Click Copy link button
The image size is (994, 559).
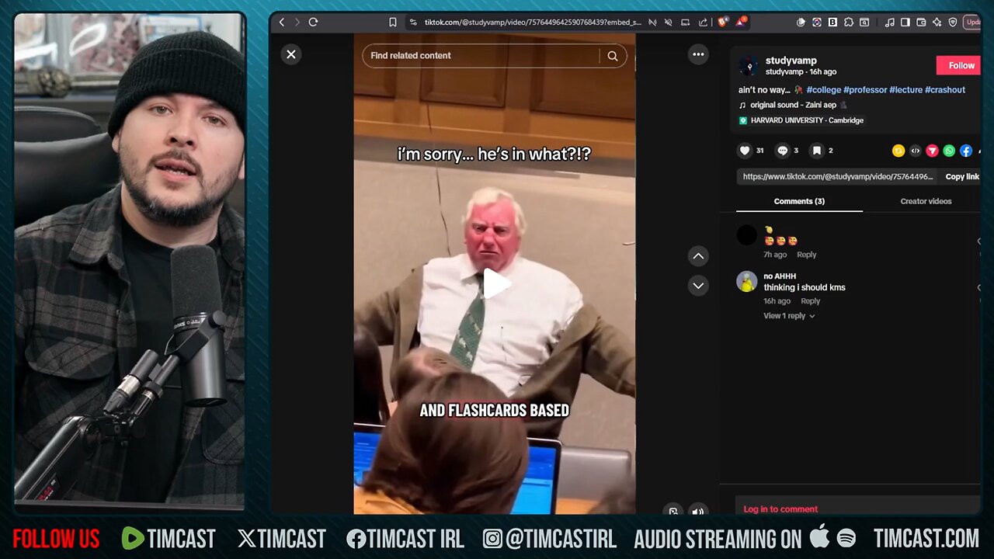click(x=962, y=177)
